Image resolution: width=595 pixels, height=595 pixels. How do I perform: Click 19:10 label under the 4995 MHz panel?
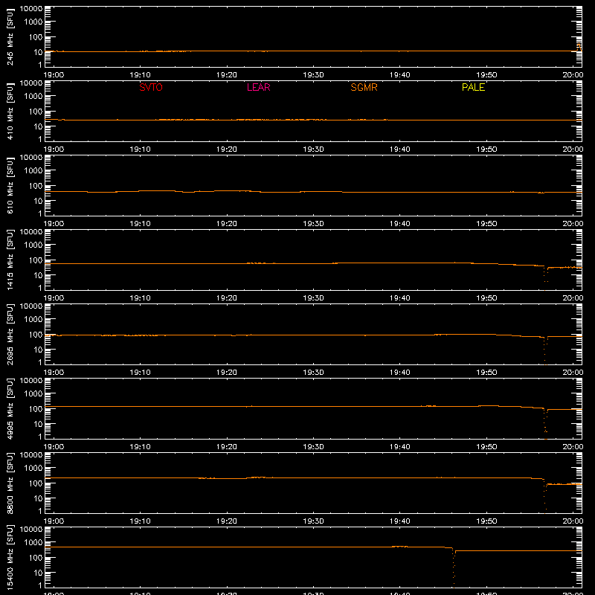click(141, 447)
